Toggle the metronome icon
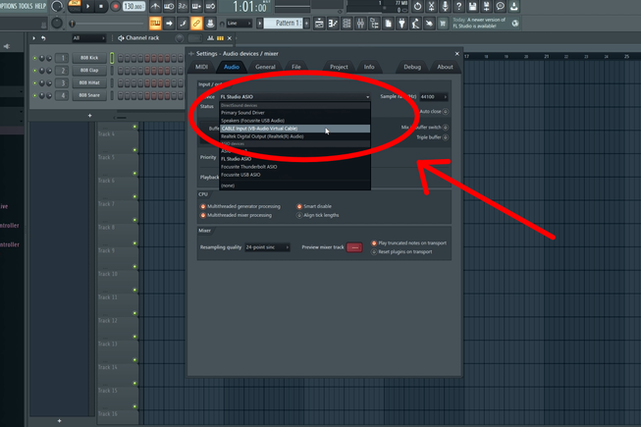Screen dimensions: 641x427 [x=155, y=6]
